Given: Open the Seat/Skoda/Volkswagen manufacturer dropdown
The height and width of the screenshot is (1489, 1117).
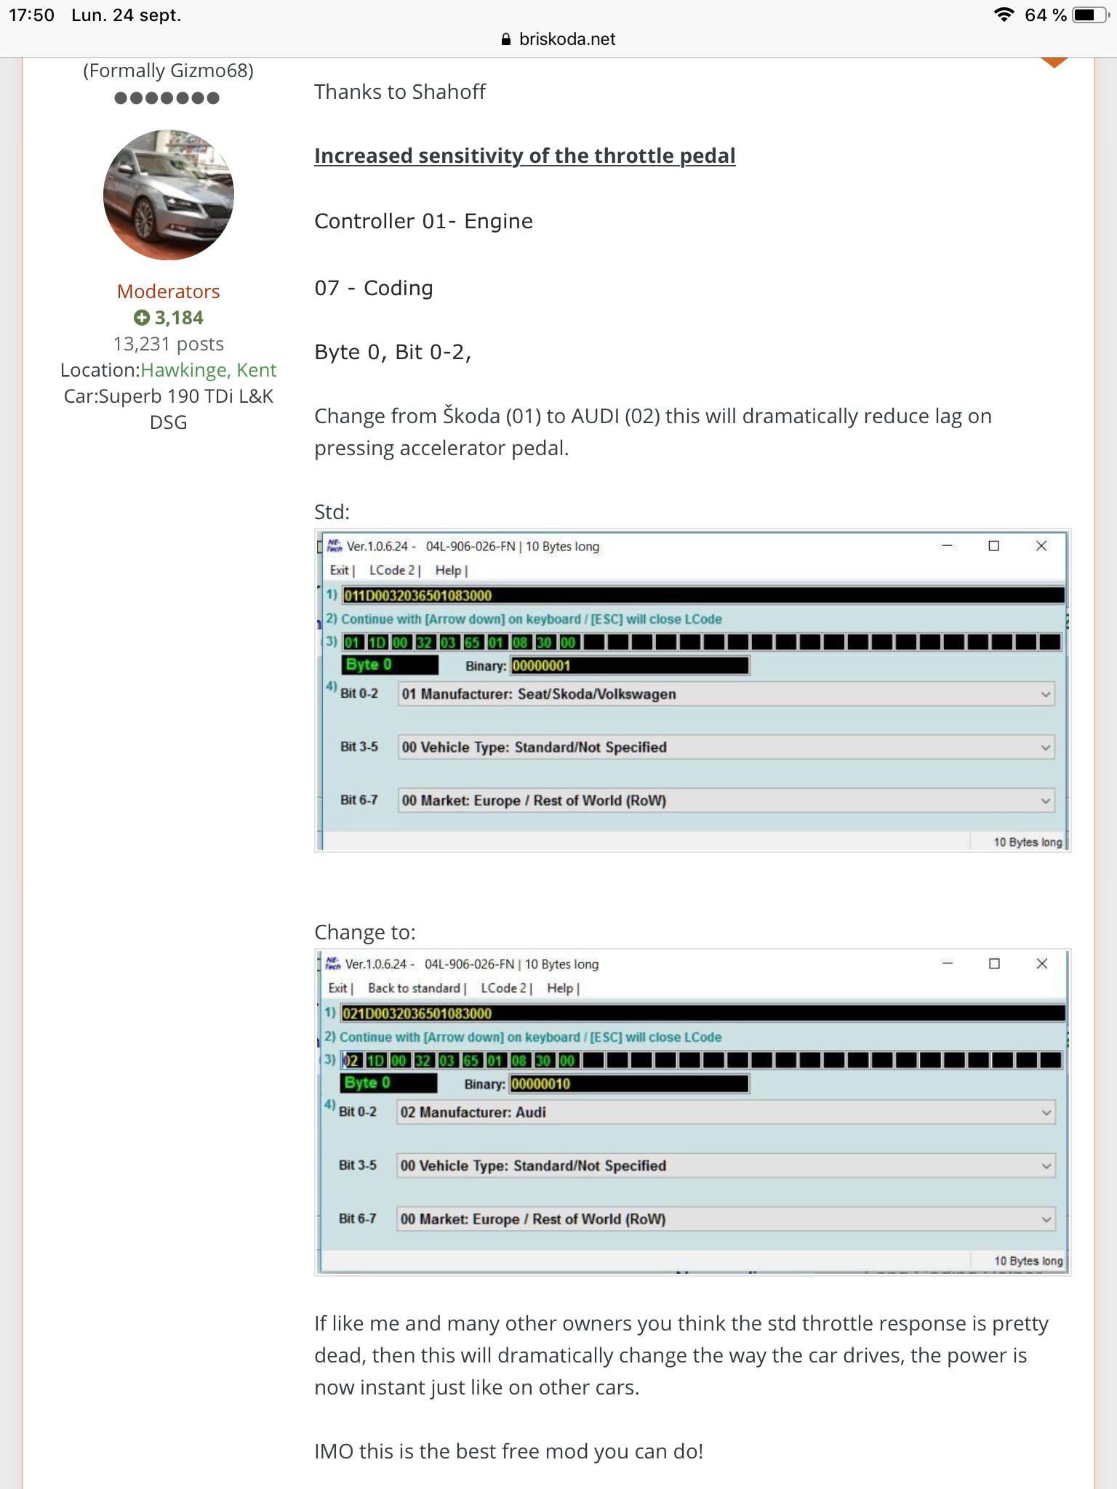Looking at the screenshot, I should 726,694.
